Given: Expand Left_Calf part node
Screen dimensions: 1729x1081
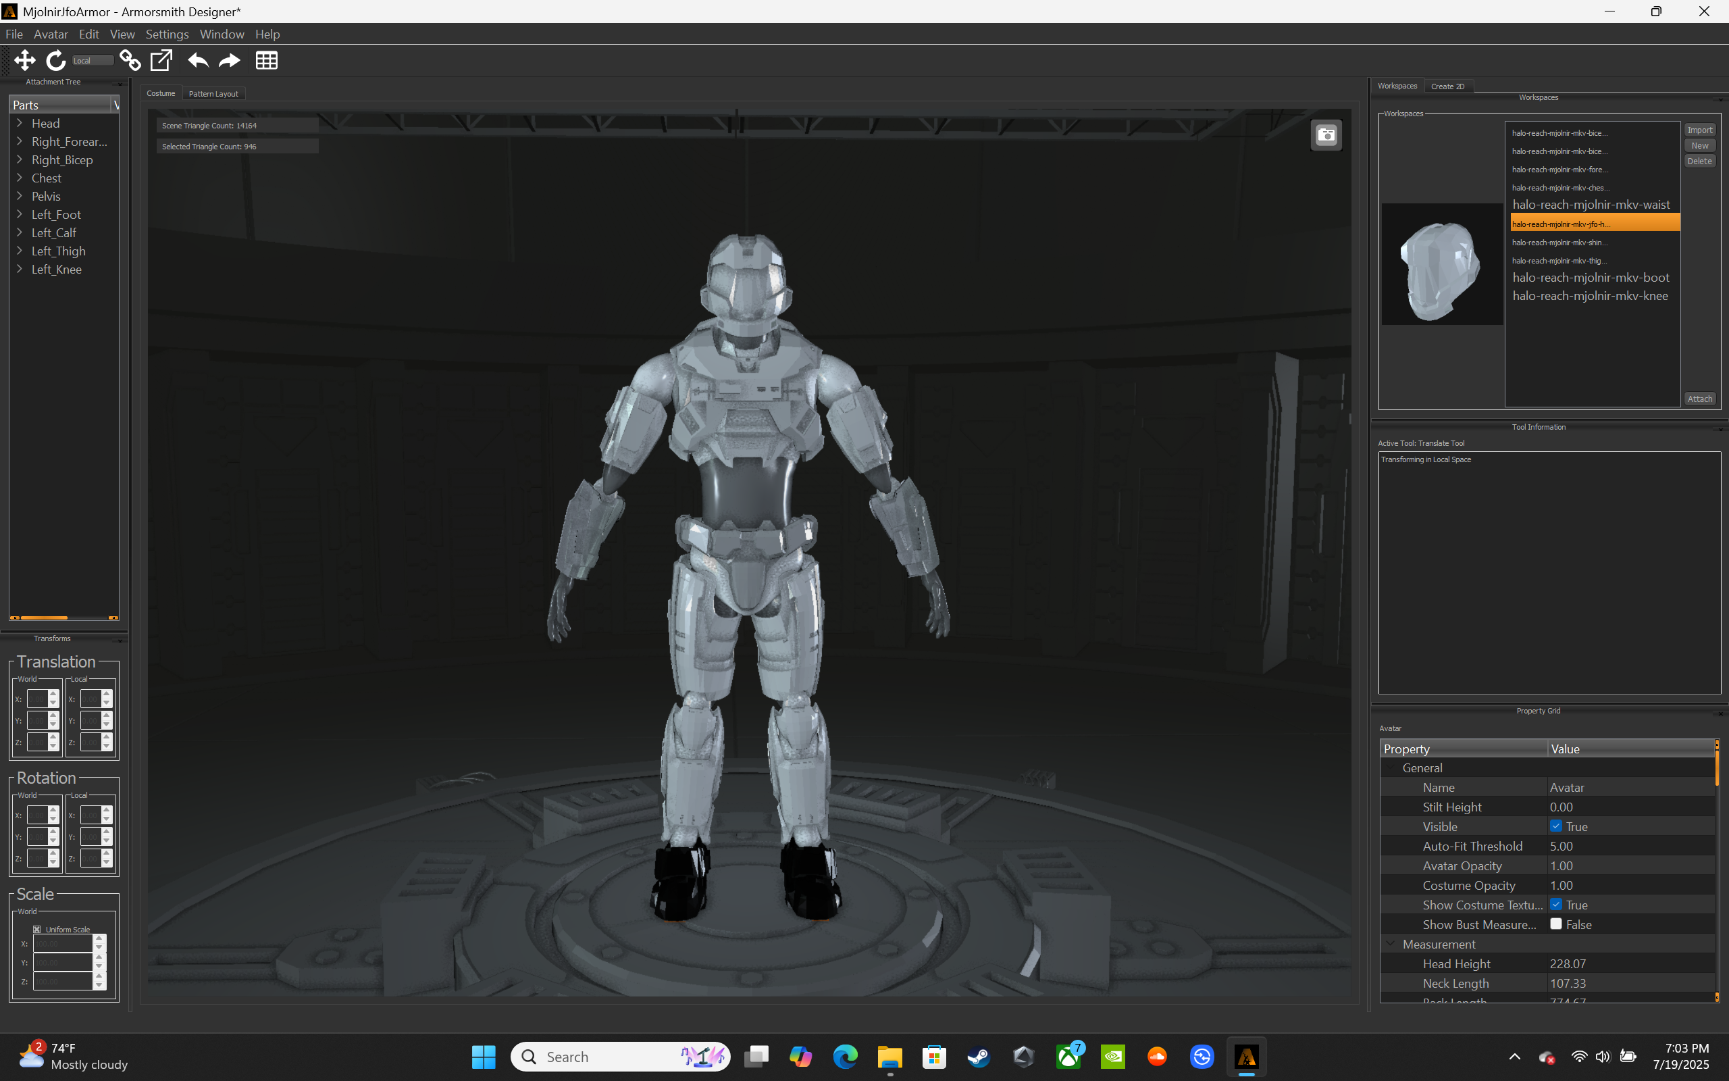Looking at the screenshot, I should pyautogui.click(x=20, y=232).
